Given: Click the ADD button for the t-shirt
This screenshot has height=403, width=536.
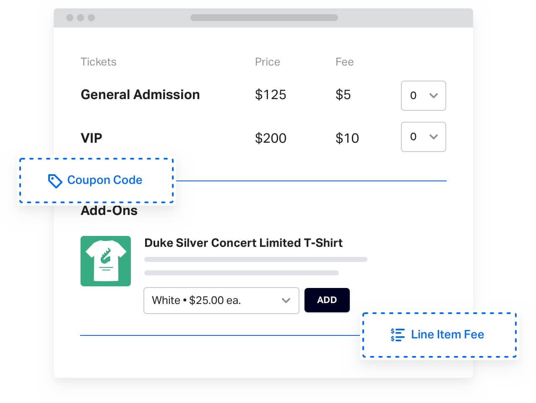Looking at the screenshot, I should click(327, 300).
